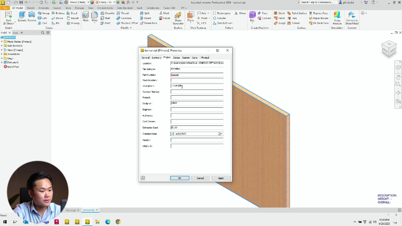Open the Manage ribbon tab
This screenshot has width=402, height=226.
pos(79,8)
